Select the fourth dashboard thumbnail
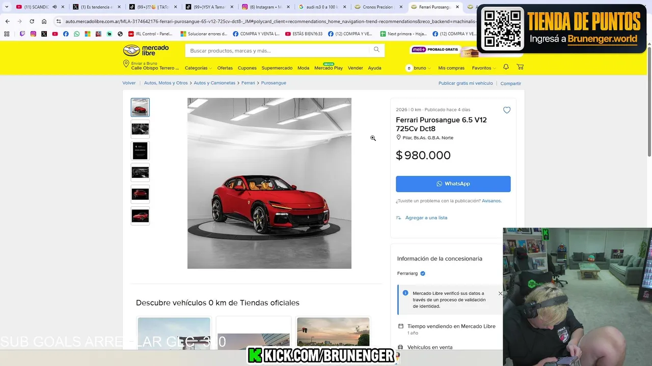This screenshot has width=652, height=366. (x=140, y=172)
